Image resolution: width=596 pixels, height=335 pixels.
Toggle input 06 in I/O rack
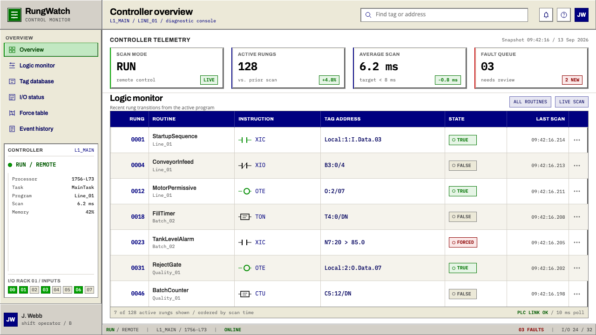point(78,290)
